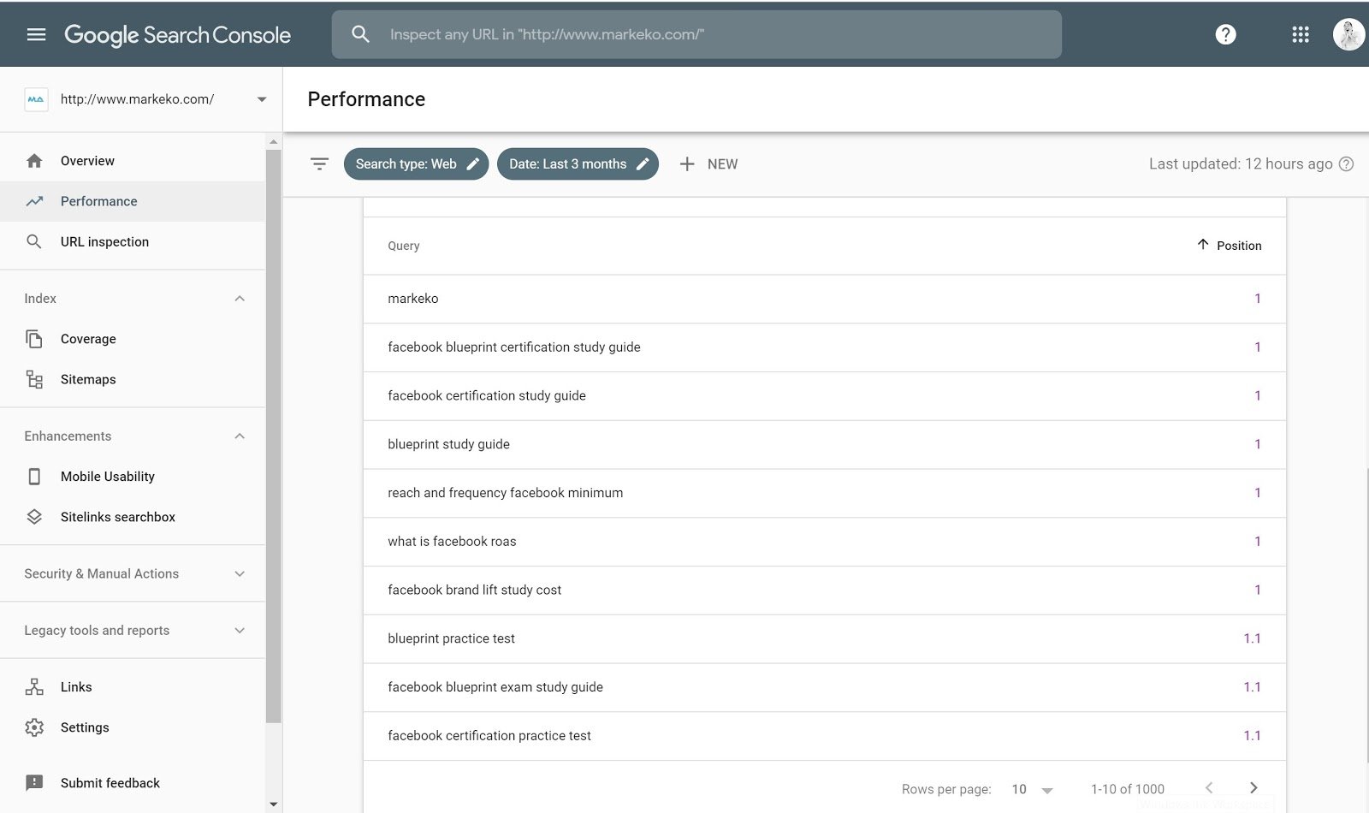Screen dimensions: 1369x813
Task: Open the account profile avatar
Action: point(1348,34)
